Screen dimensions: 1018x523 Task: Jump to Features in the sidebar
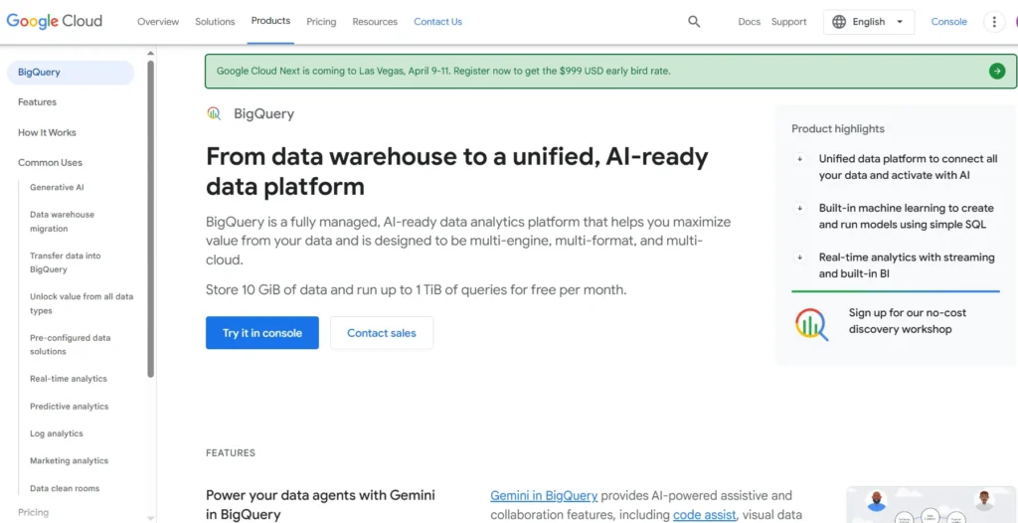pyautogui.click(x=37, y=102)
